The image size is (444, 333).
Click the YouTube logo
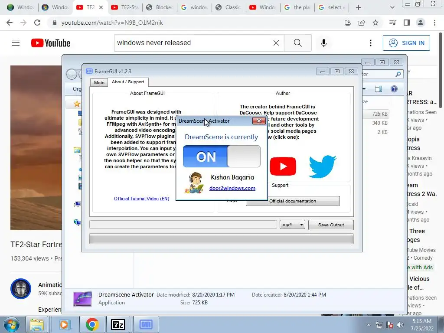(x=51, y=43)
